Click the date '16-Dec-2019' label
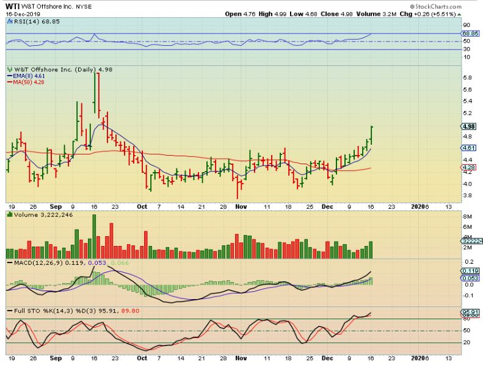This screenshot has height=365, width=483. point(23,14)
